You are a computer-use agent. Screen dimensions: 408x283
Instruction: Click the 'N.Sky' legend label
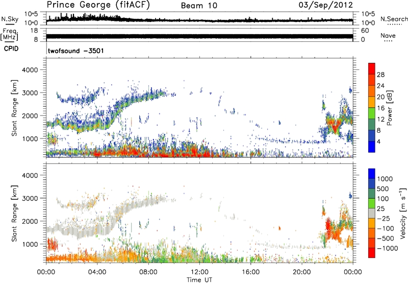(x=10, y=19)
